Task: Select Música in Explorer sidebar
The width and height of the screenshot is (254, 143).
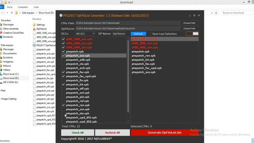Action: 7,66
